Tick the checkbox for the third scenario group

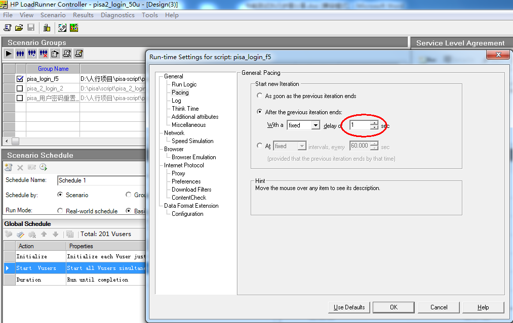[x=20, y=98]
